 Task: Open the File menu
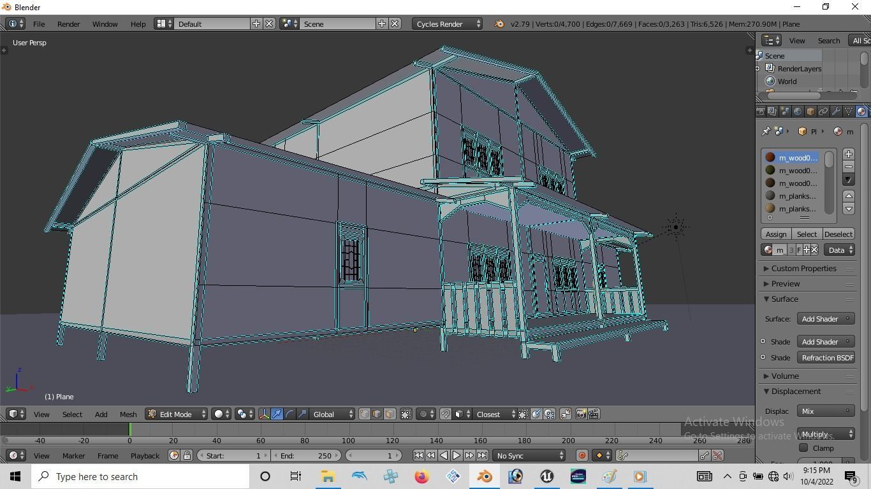tap(39, 24)
